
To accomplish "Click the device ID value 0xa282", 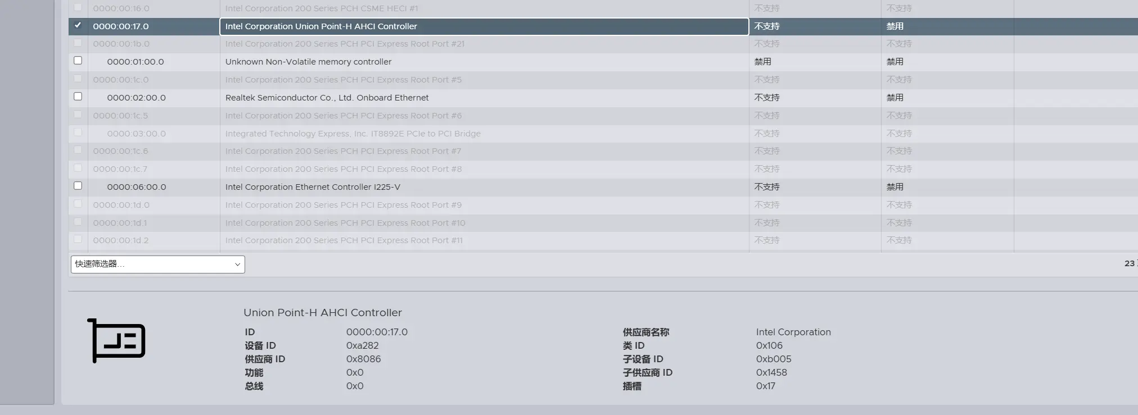I will coord(362,345).
